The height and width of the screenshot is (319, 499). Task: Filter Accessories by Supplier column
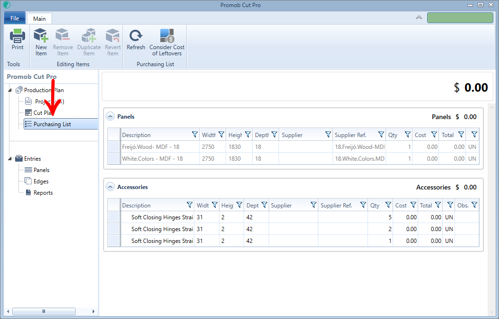point(313,205)
